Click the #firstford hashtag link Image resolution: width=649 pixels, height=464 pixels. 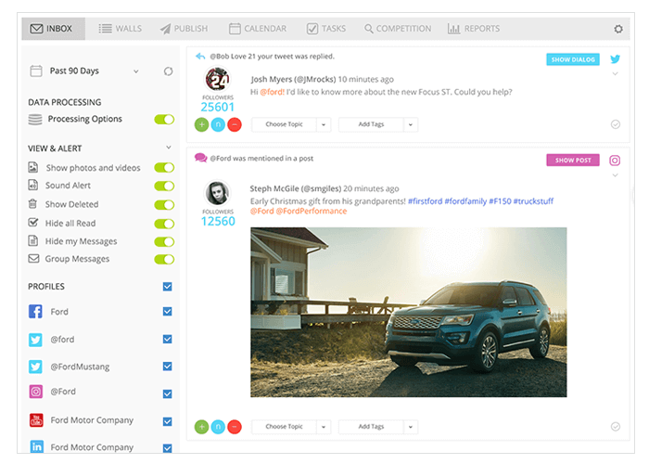(x=425, y=201)
